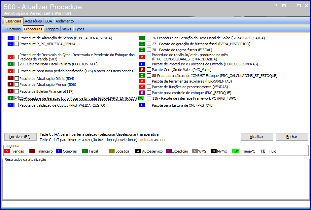Click the red V icon beside P_PC_CONSOLIDAMES_QTPRODUZIDA
This screenshot has width=311, height=210.
[142, 57]
